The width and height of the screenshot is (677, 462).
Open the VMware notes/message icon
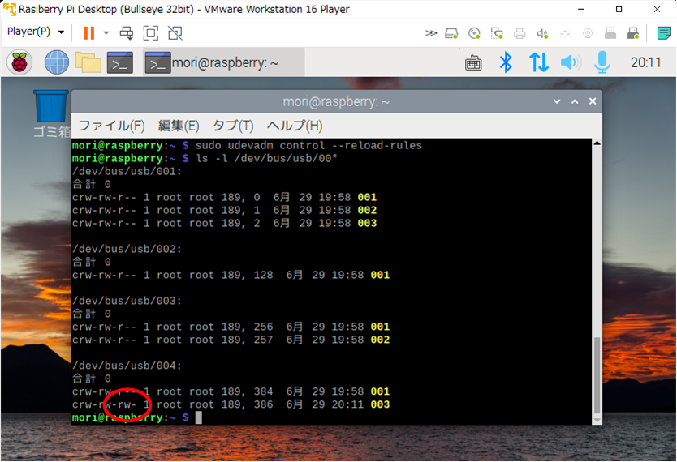(x=664, y=33)
